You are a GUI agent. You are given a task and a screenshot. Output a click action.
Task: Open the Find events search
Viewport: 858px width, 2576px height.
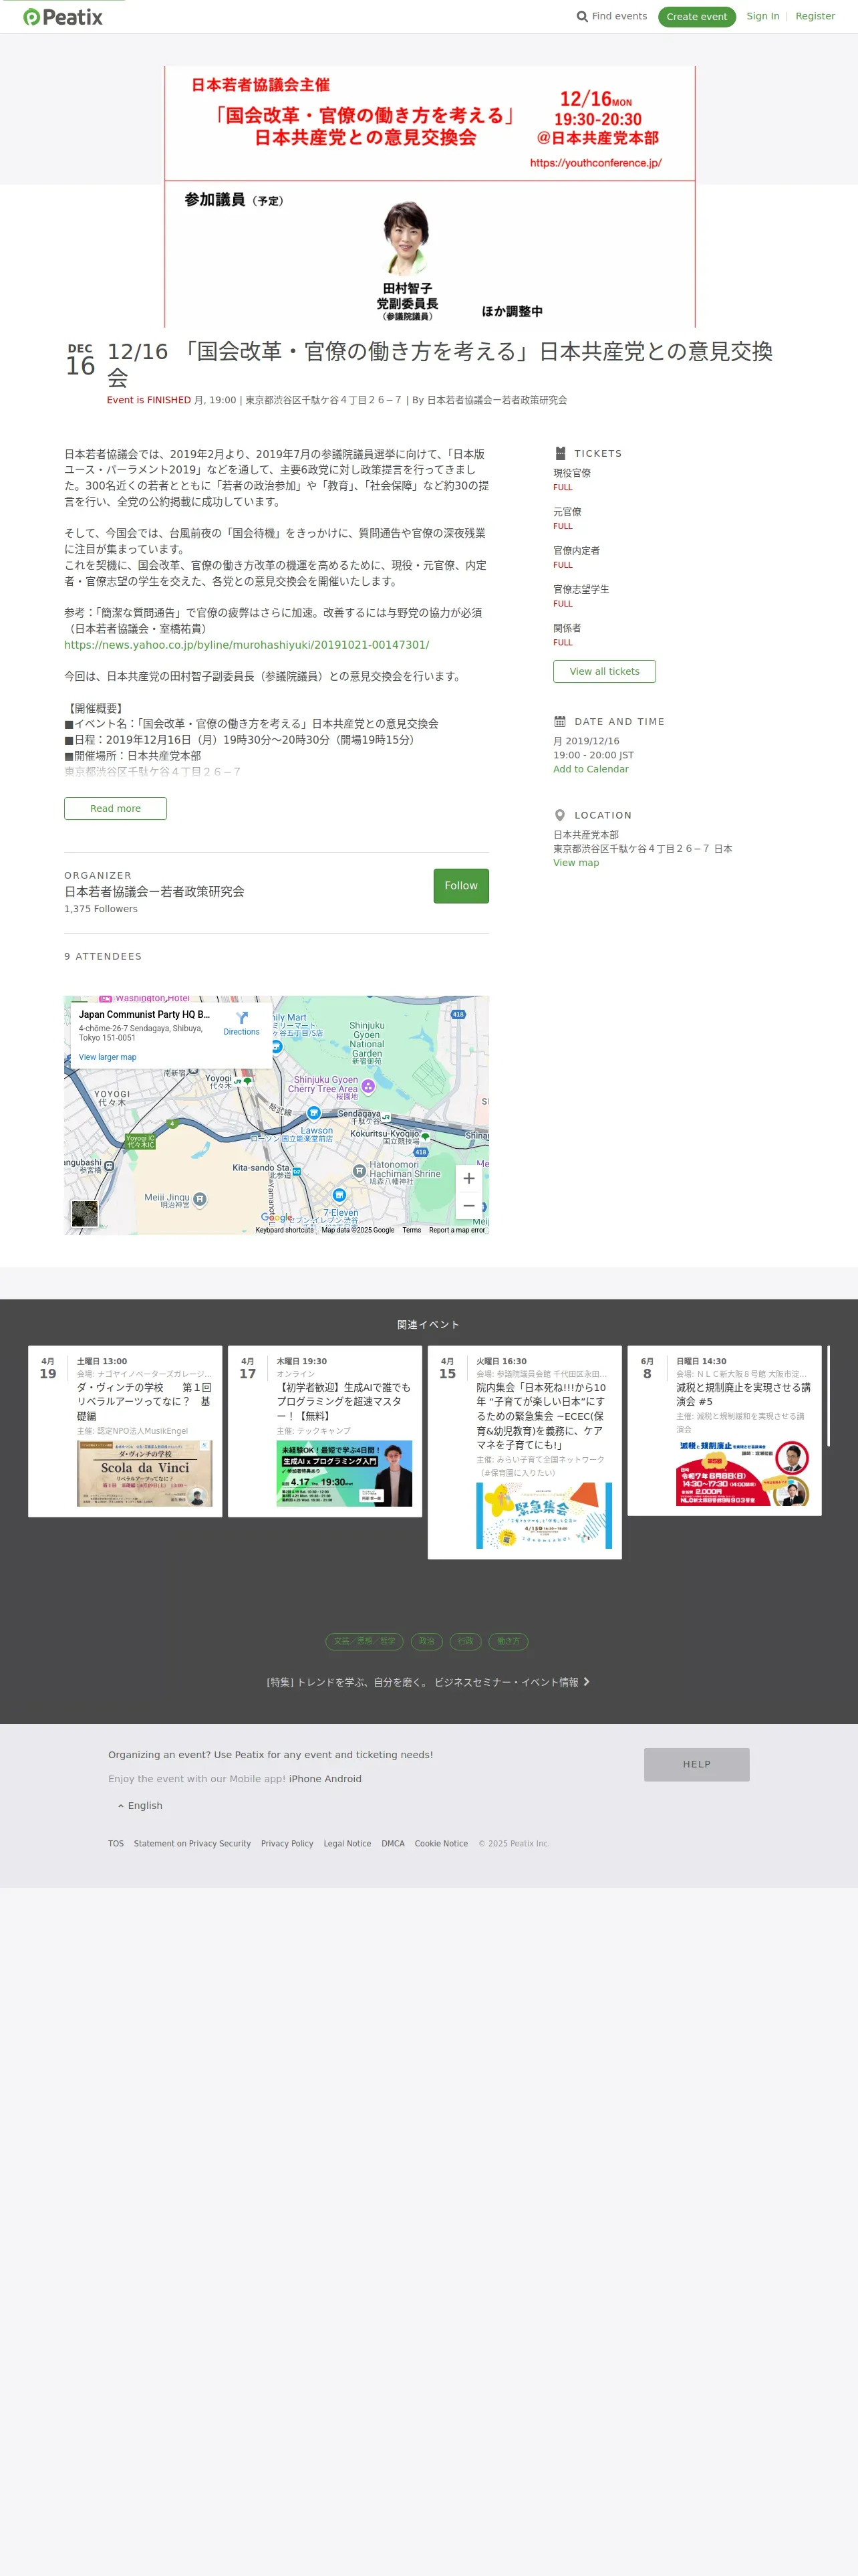(611, 16)
